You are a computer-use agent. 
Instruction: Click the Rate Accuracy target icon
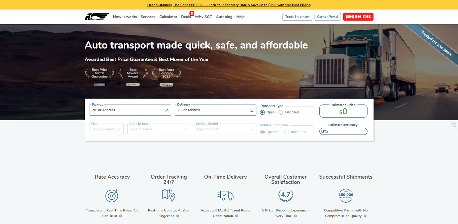[x=112, y=196]
